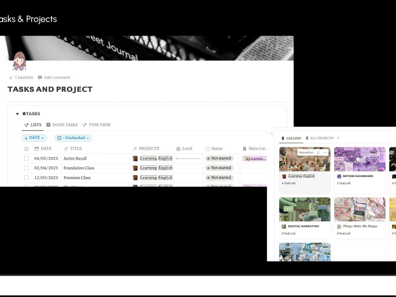
Task: Click the 1 Task Left text
Action: tap(344, 183)
